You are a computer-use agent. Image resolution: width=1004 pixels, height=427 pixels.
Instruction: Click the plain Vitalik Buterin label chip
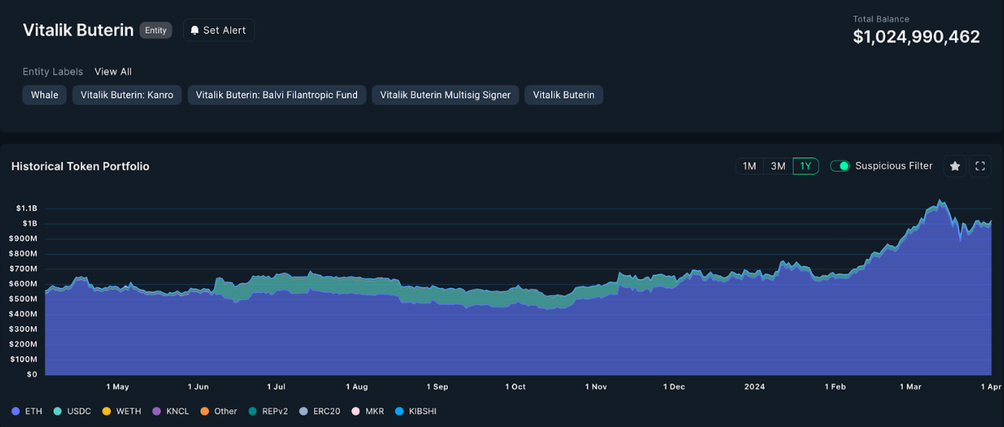click(564, 95)
